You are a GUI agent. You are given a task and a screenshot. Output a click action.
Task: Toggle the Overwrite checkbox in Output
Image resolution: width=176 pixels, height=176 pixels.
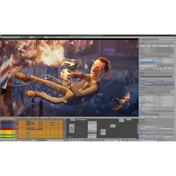pyautogui.click(x=140, y=78)
